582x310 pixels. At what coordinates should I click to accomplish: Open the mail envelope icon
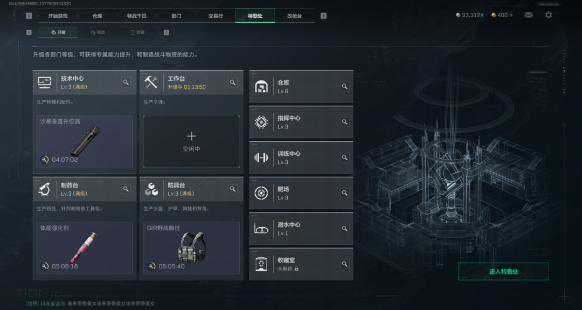[x=528, y=15]
